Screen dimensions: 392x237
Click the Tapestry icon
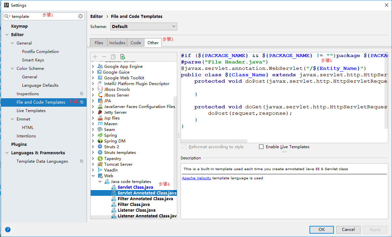[100, 158]
